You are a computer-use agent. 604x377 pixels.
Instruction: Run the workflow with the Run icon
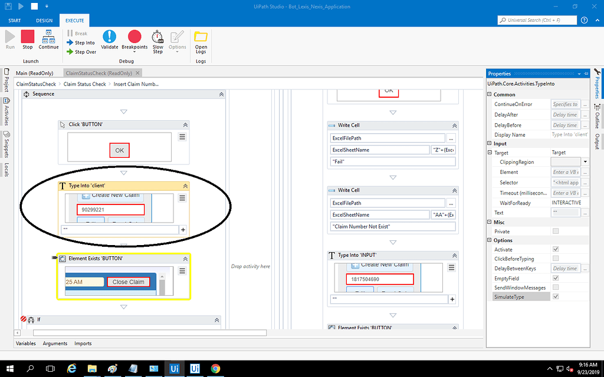tap(9, 39)
